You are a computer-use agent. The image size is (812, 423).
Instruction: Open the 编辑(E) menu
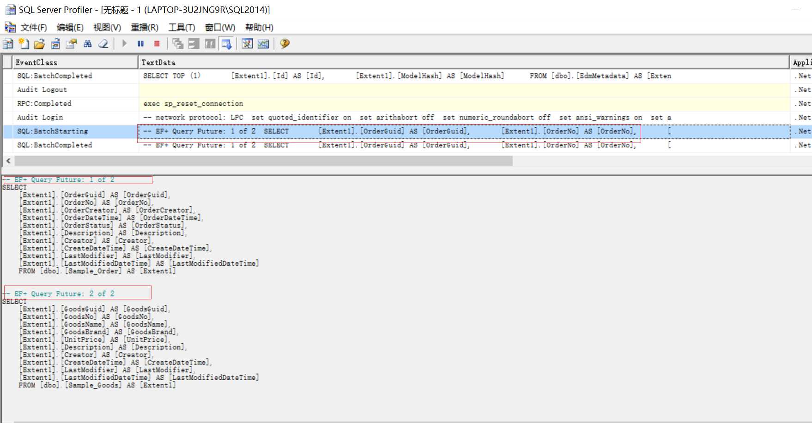point(70,28)
